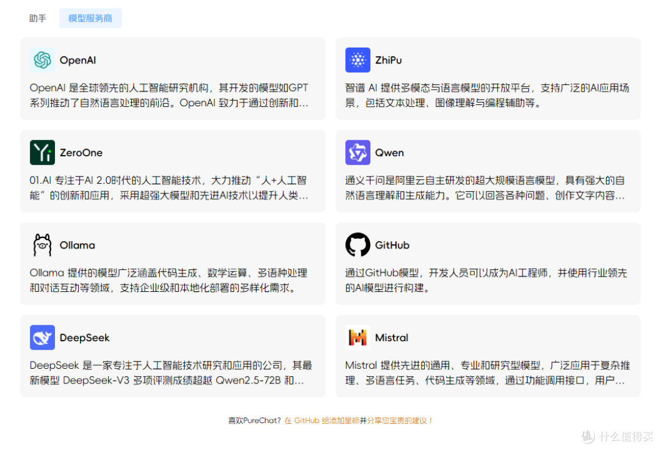Image resolution: width=659 pixels, height=450 pixels.
Task: Click Mistral description about 研究型模型
Action: pos(488,373)
